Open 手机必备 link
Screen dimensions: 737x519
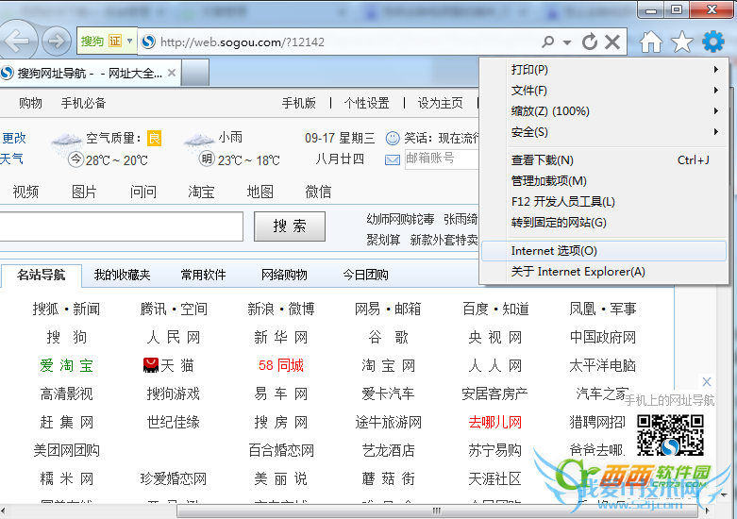pos(84,103)
